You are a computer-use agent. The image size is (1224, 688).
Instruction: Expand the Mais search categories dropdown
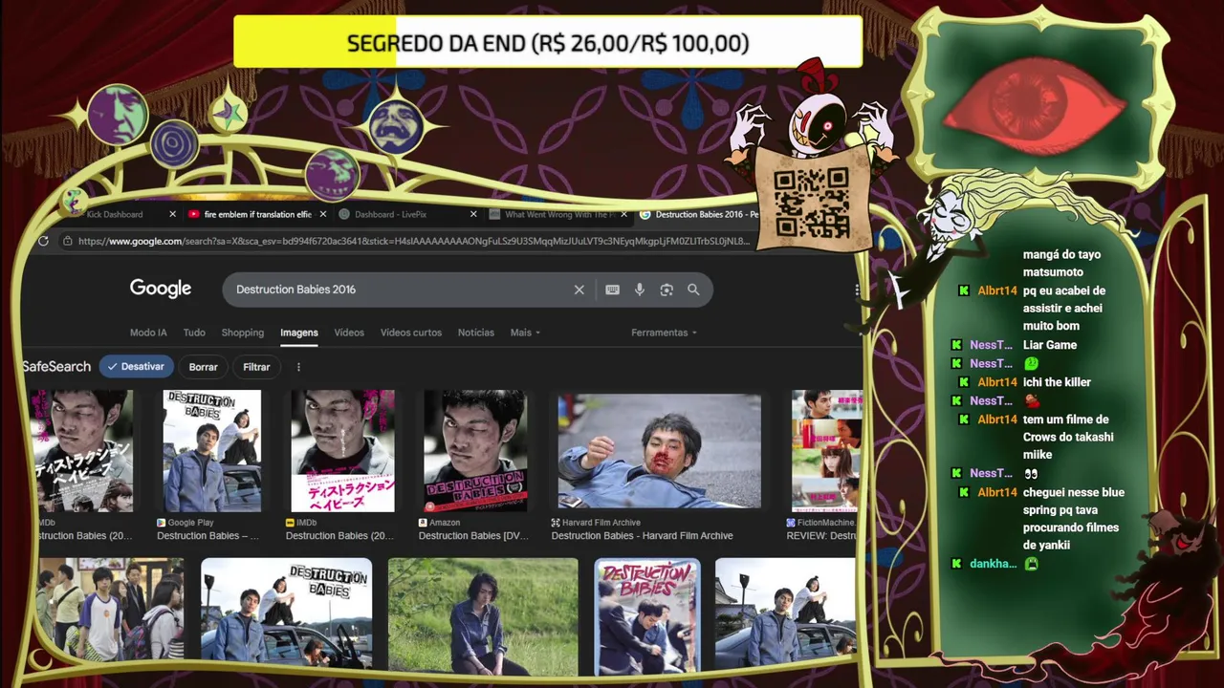525,333
